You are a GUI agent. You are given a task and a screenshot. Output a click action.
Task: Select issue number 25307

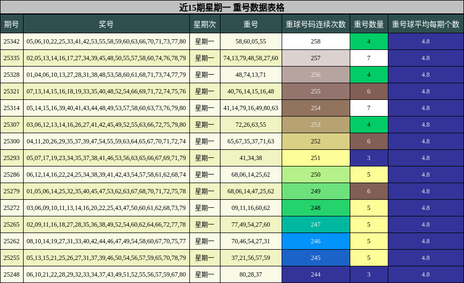point(12,125)
